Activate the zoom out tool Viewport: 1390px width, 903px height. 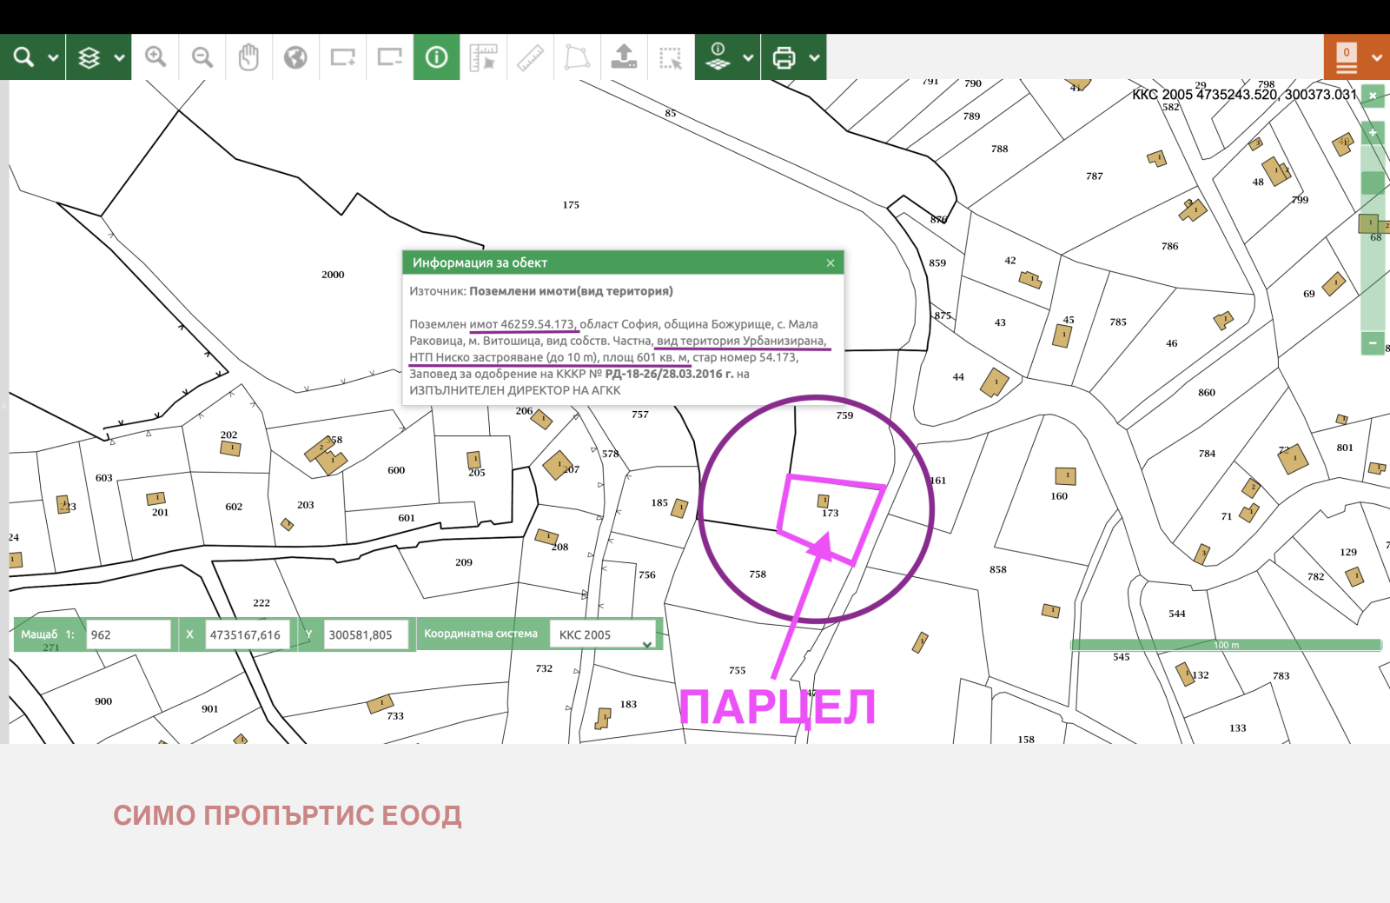point(202,56)
